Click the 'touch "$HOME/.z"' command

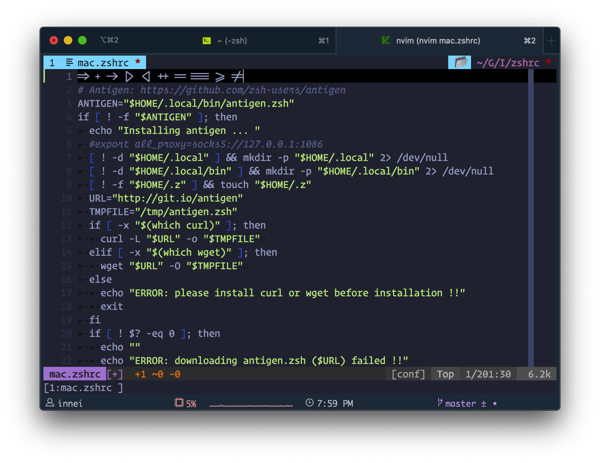pyautogui.click(x=266, y=185)
